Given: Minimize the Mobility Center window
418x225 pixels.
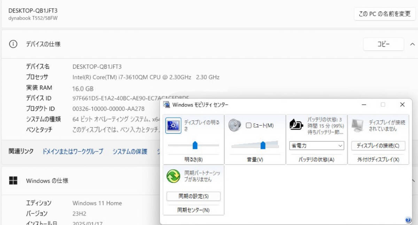Looking at the screenshot, I should 363,104.
